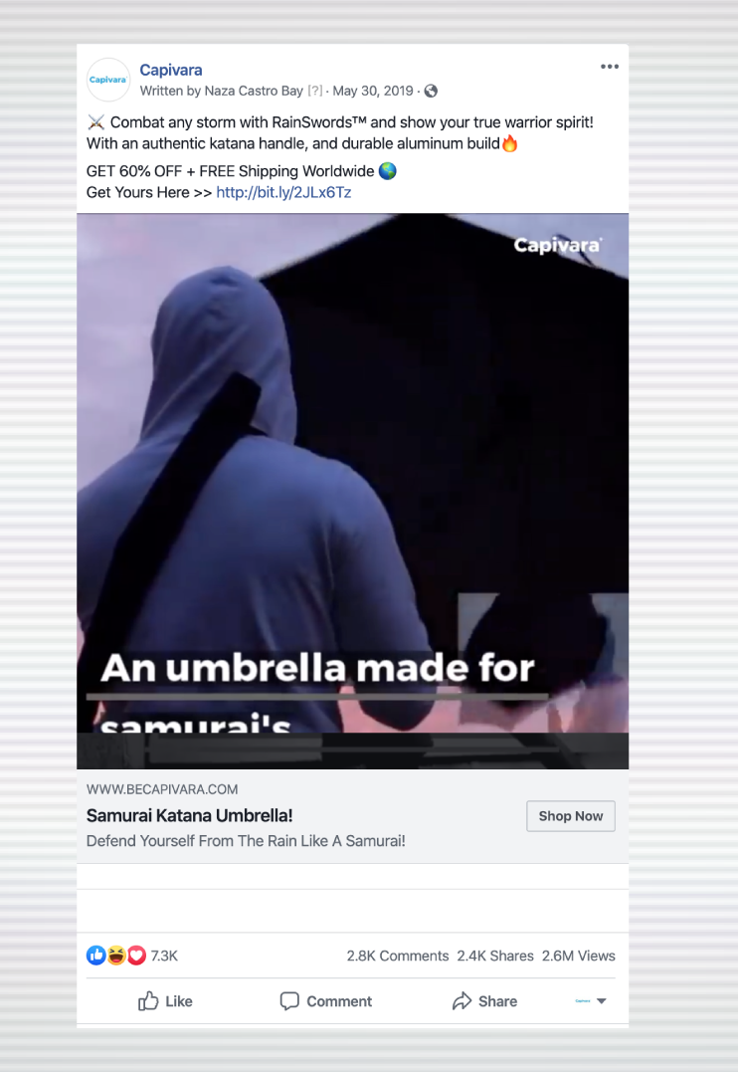Click the thumbs-up Like reaction icon
The width and height of the screenshot is (738, 1072).
point(95,956)
